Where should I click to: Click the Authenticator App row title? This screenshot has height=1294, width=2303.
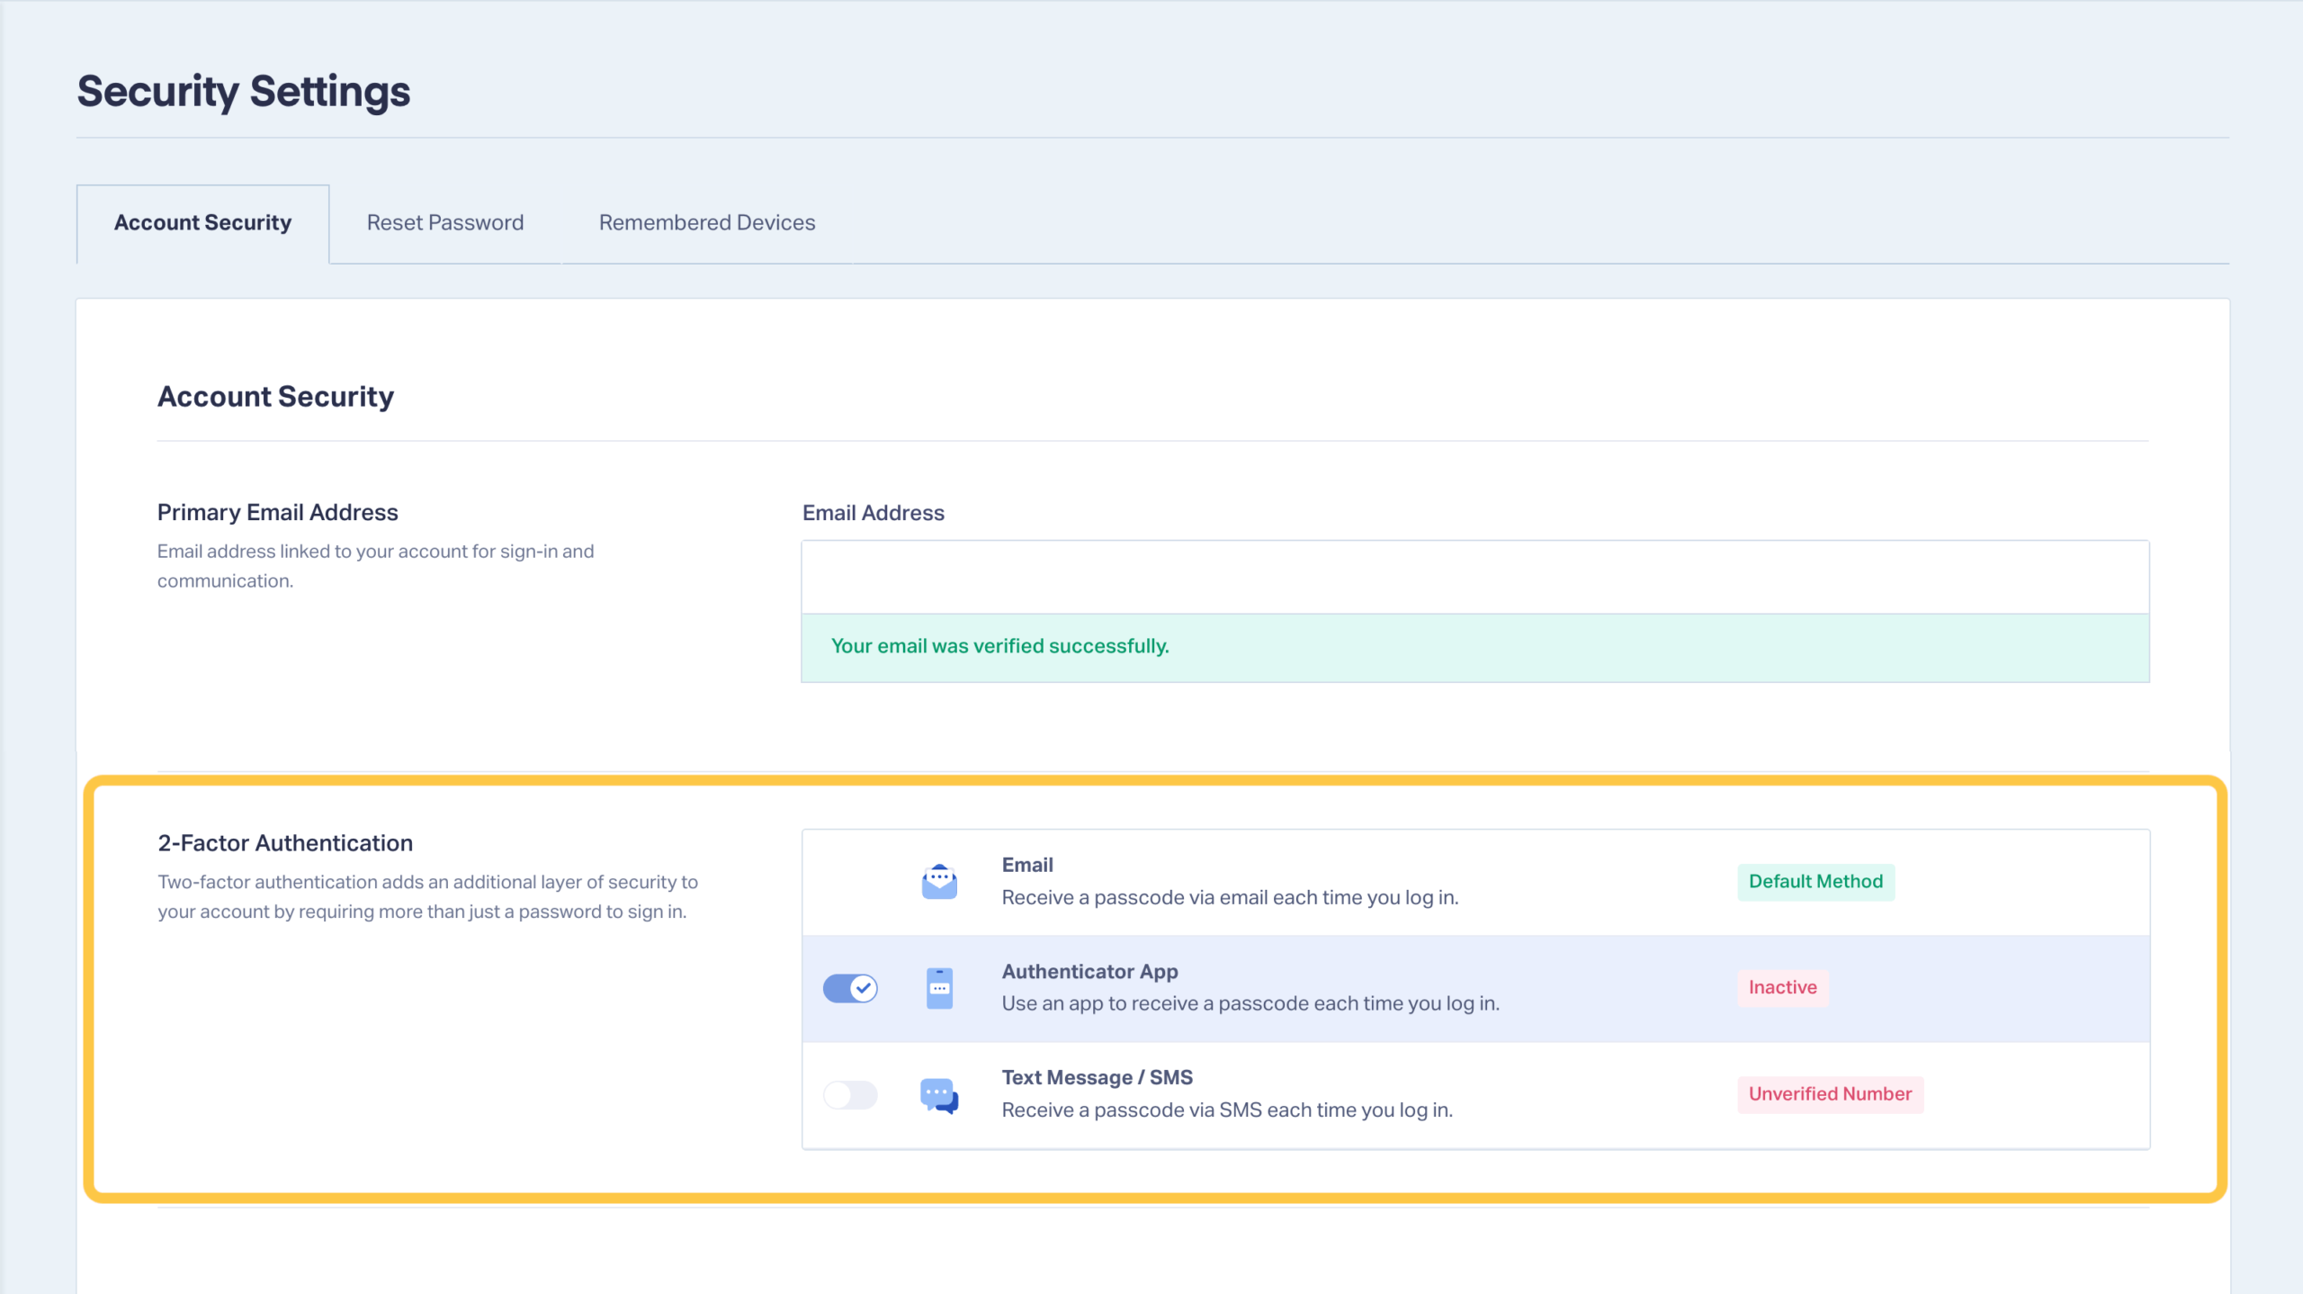(1089, 971)
